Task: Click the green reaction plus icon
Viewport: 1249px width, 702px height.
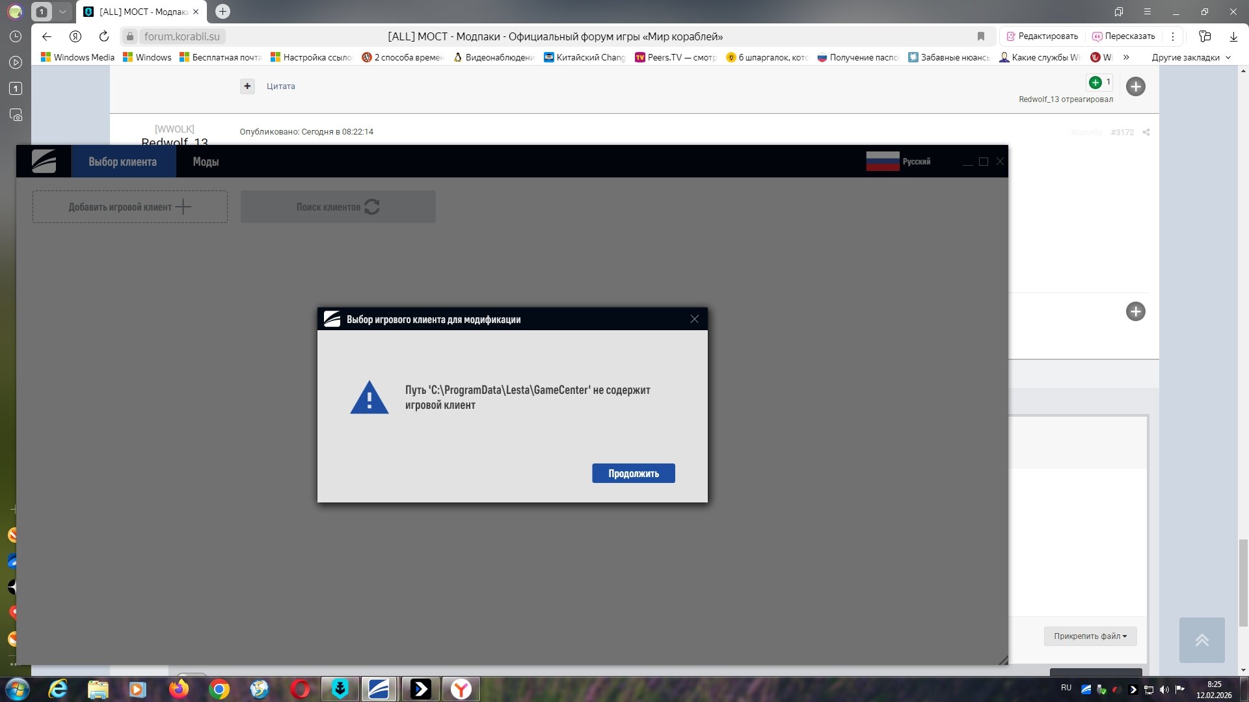Action: tap(1095, 83)
